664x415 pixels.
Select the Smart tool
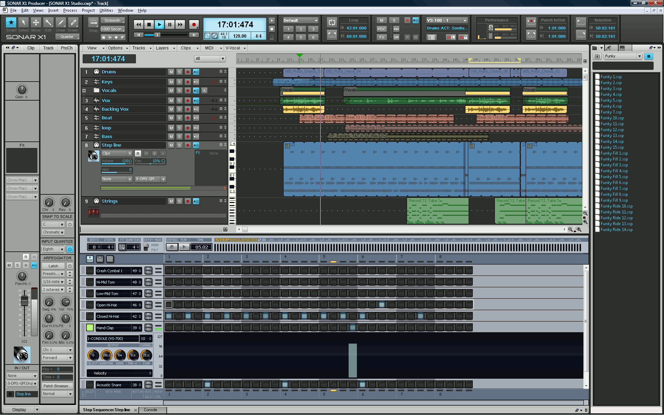tap(11, 23)
